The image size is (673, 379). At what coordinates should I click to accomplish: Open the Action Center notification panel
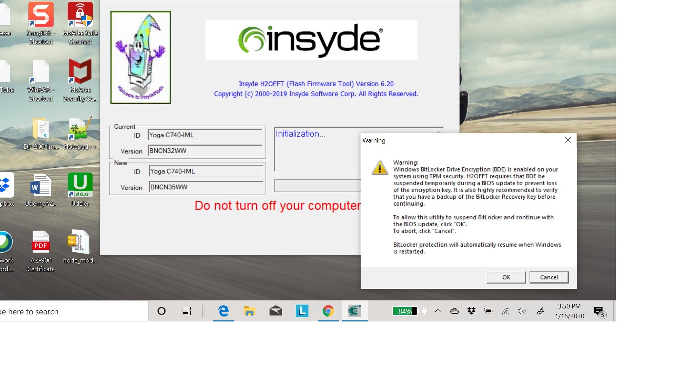[x=600, y=311]
